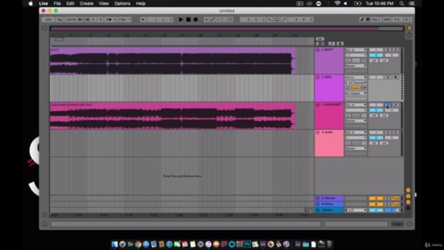Click the Arrangement view selector icon
Viewport: 444px width, 250px height.
tap(409, 28)
